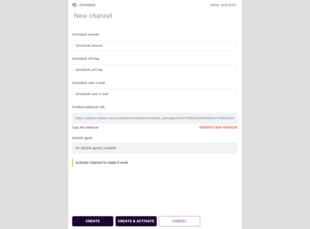Screen dimensions: 310x229
Task: Click the Default agent label
Action: pos(82,138)
